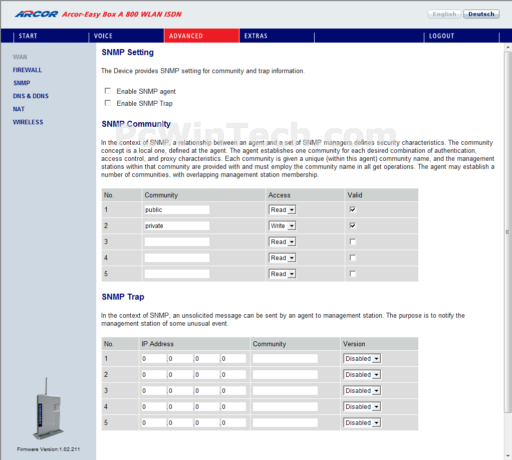
Task: Open NAT settings in sidebar
Action: (19, 109)
